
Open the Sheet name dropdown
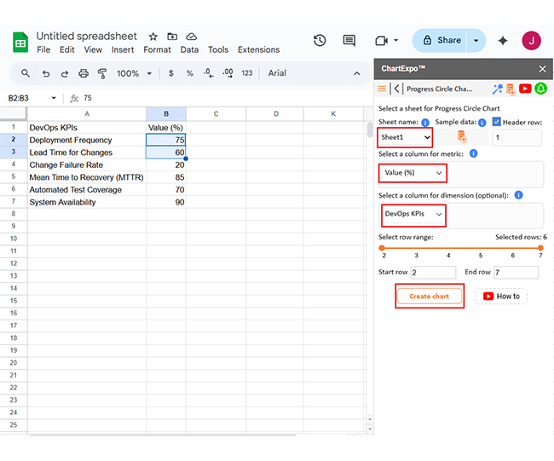pyautogui.click(x=406, y=137)
